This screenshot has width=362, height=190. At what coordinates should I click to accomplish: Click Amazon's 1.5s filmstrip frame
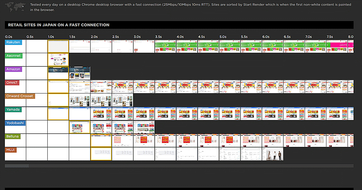(80, 73)
